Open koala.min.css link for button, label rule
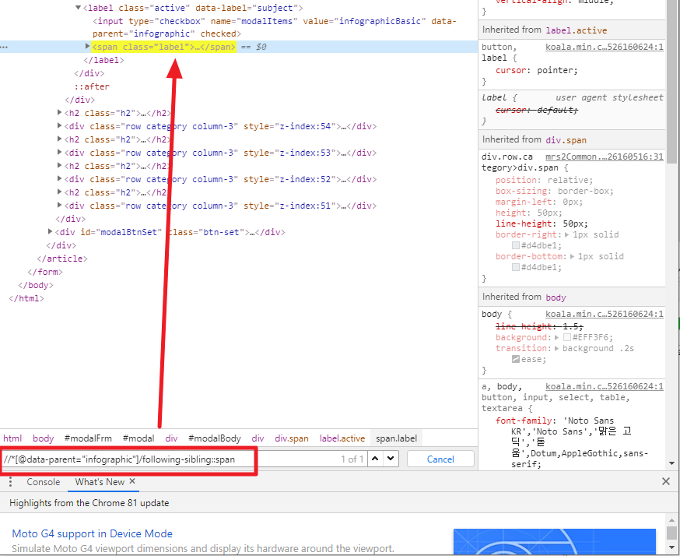The width and height of the screenshot is (680, 556). [x=604, y=47]
